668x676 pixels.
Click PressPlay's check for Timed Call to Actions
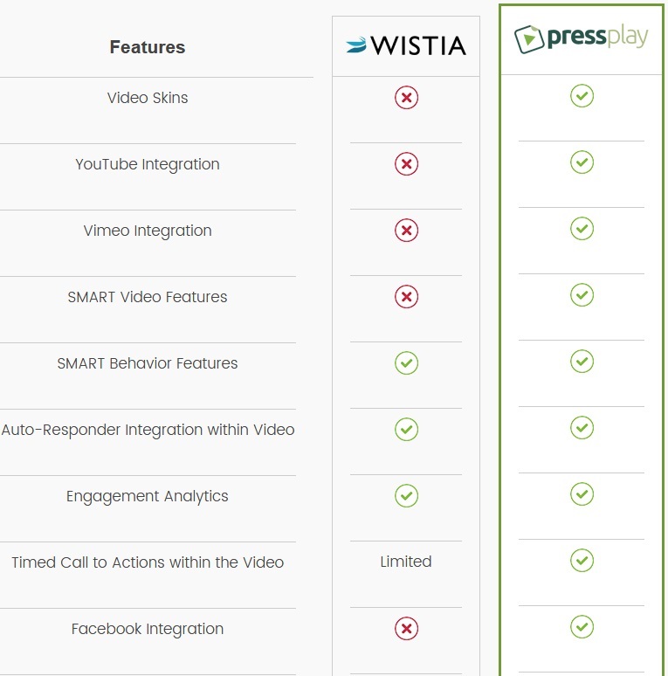pyautogui.click(x=582, y=561)
